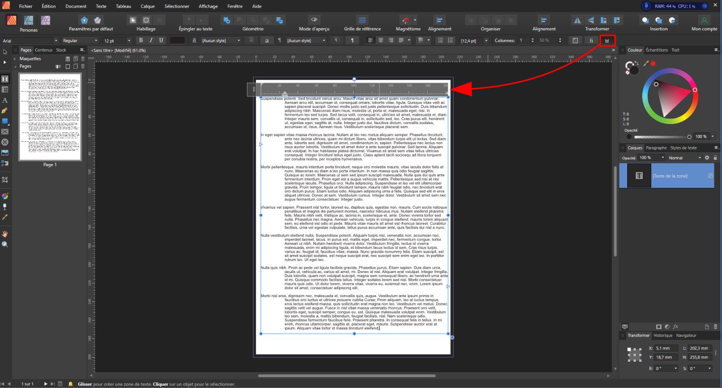Switch to the Stock tab
The image size is (722, 388).
(61, 50)
